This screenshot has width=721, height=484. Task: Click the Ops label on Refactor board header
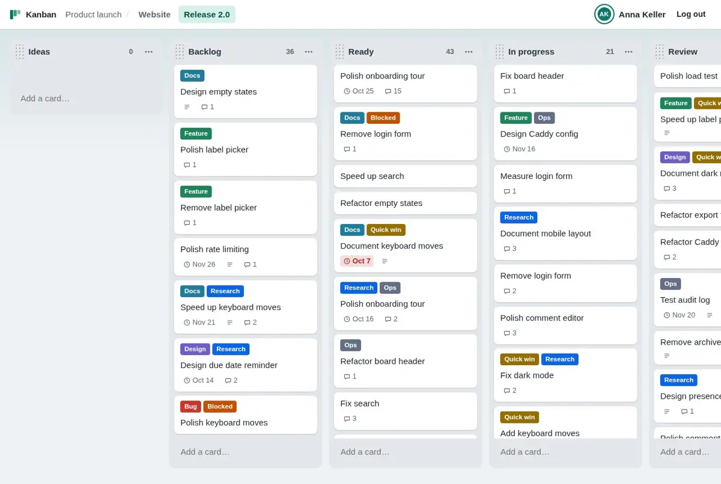click(x=351, y=345)
